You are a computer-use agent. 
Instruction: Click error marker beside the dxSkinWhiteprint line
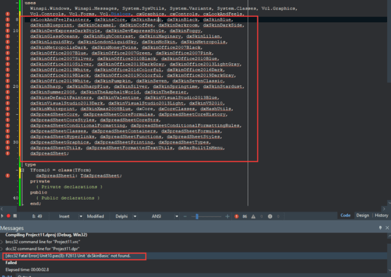click(8, 109)
